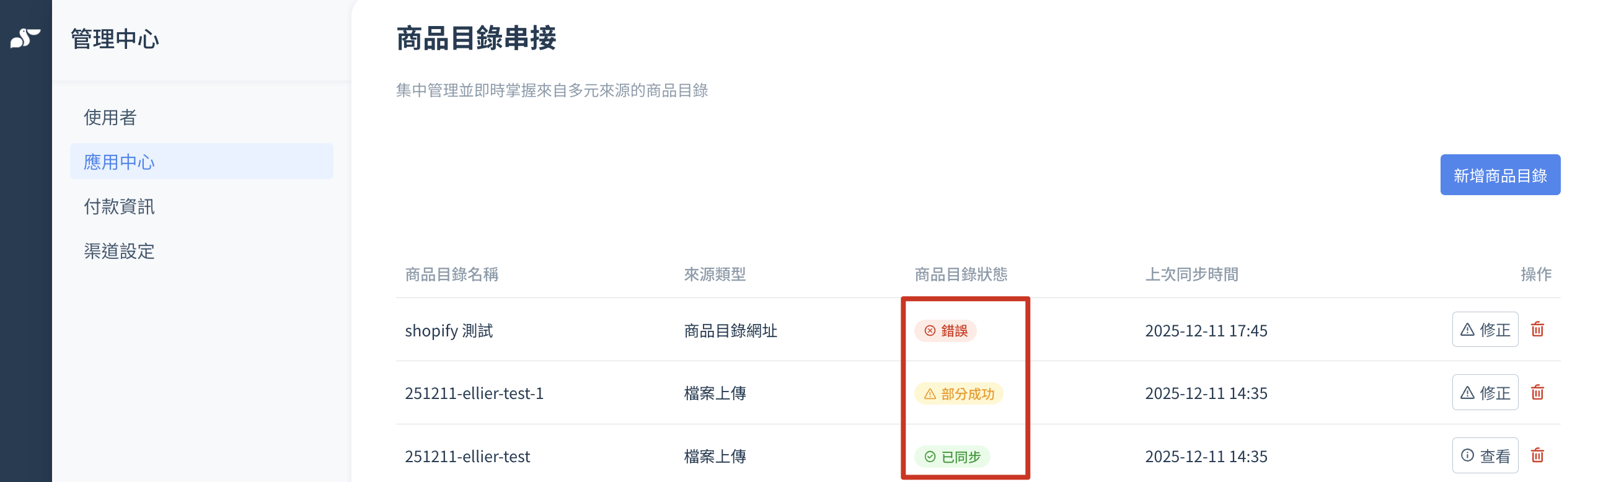Click 修正 button for 251211-ellier-test-1
This screenshot has height=482, width=1598.
click(1485, 393)
